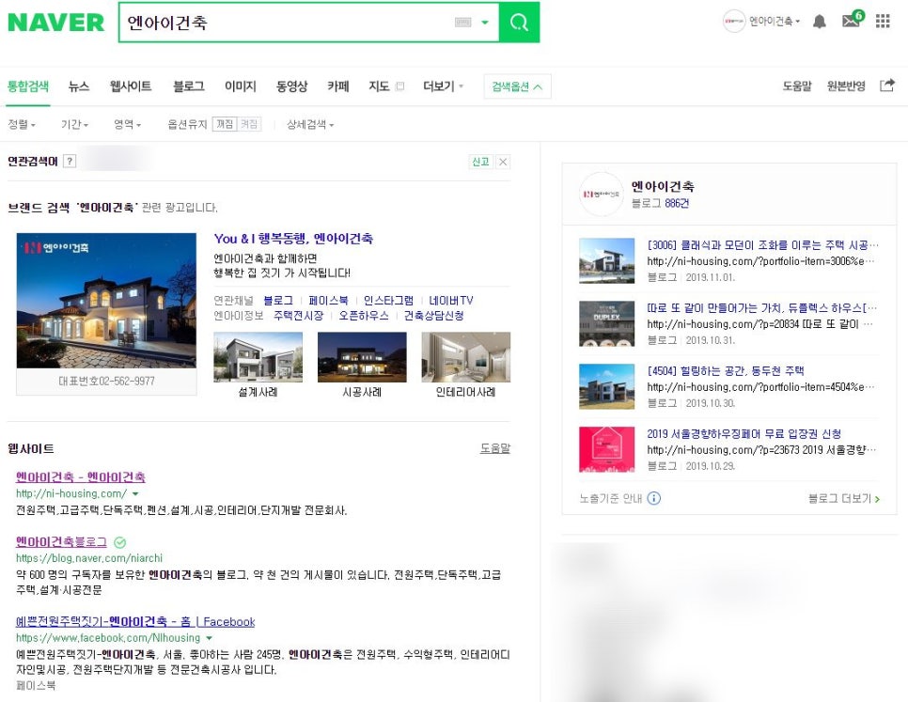
Task: Switch to the 이미지 tab
Action: (241, 86)
